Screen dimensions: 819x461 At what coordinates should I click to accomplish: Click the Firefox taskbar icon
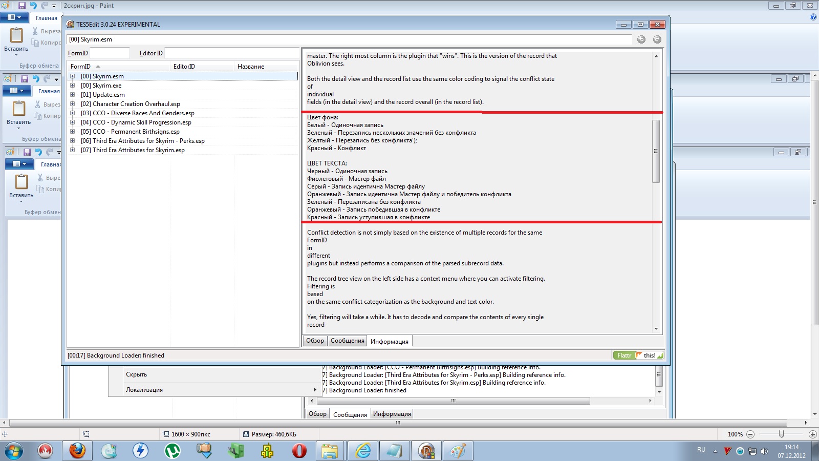pyautogui.click(x=77, y=451)
